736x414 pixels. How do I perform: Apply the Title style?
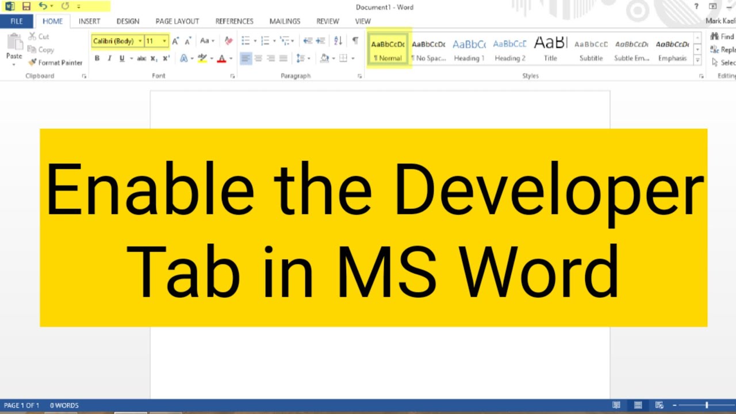point(550,49)
